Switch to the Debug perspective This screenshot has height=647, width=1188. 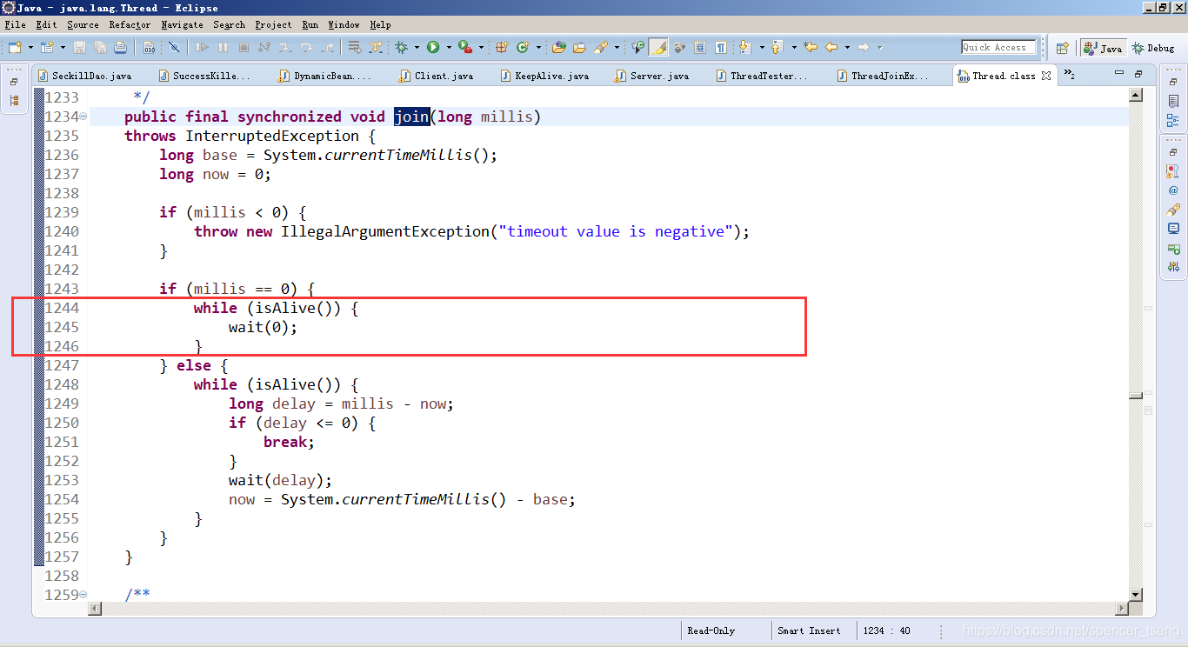pos(1154,47)
